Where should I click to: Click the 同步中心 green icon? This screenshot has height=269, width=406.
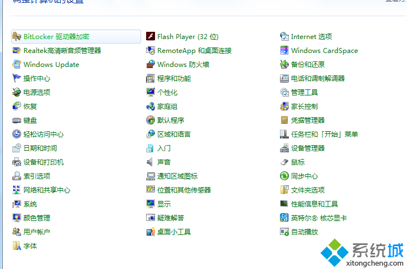click(284, 176)
